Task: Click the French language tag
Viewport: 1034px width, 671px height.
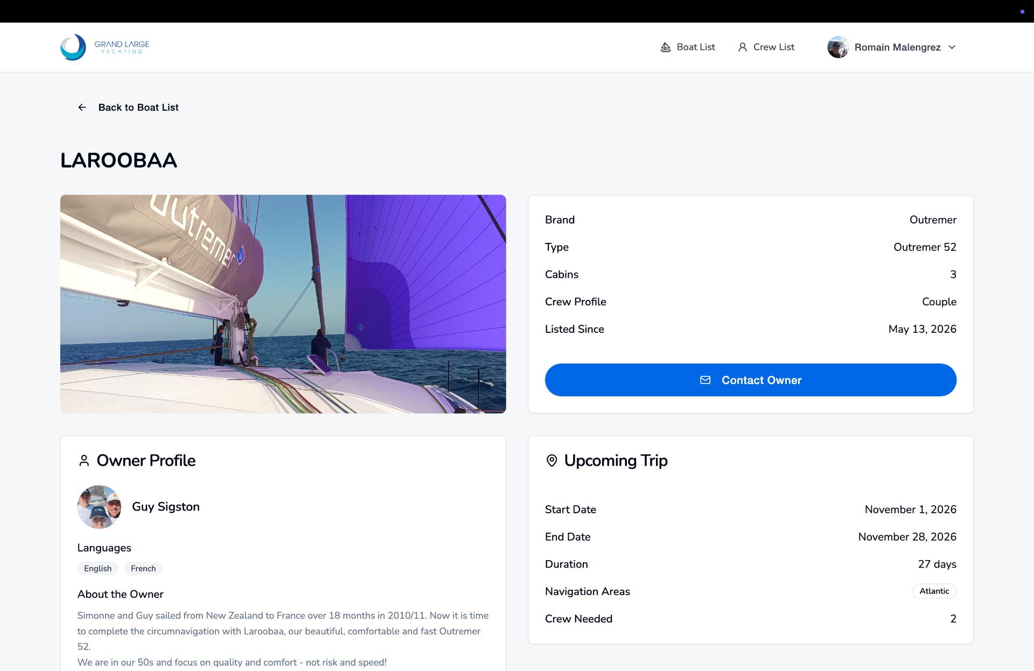Action: click(143, 569)
